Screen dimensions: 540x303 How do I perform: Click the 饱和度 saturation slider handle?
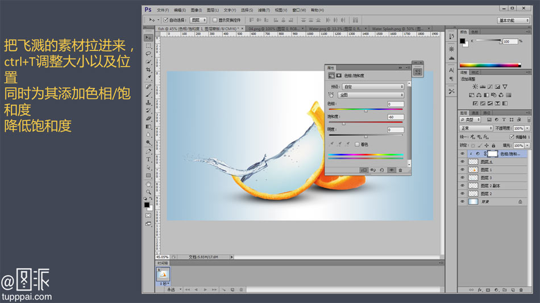pos(343,123)
